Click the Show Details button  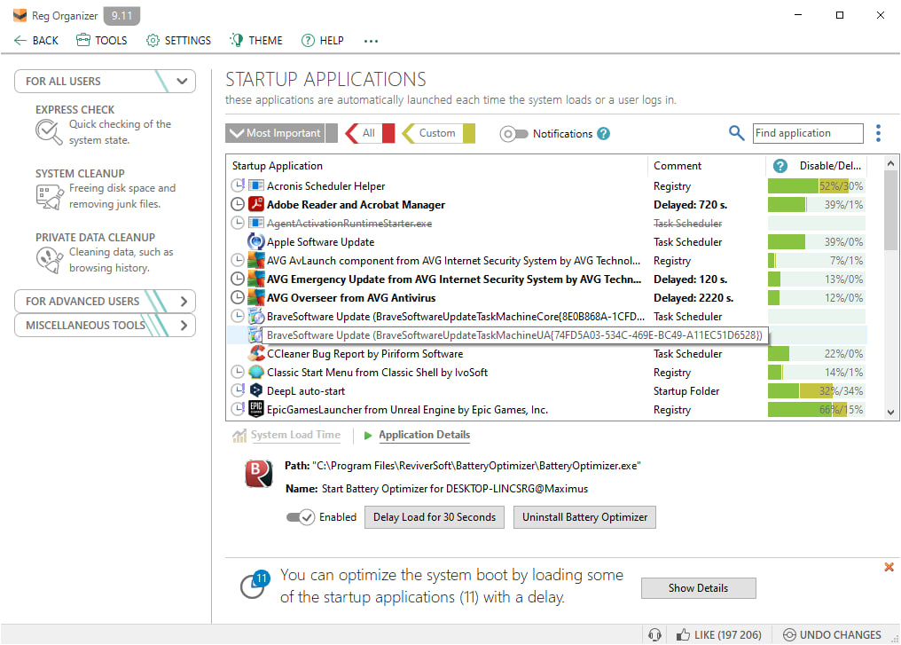698,588
